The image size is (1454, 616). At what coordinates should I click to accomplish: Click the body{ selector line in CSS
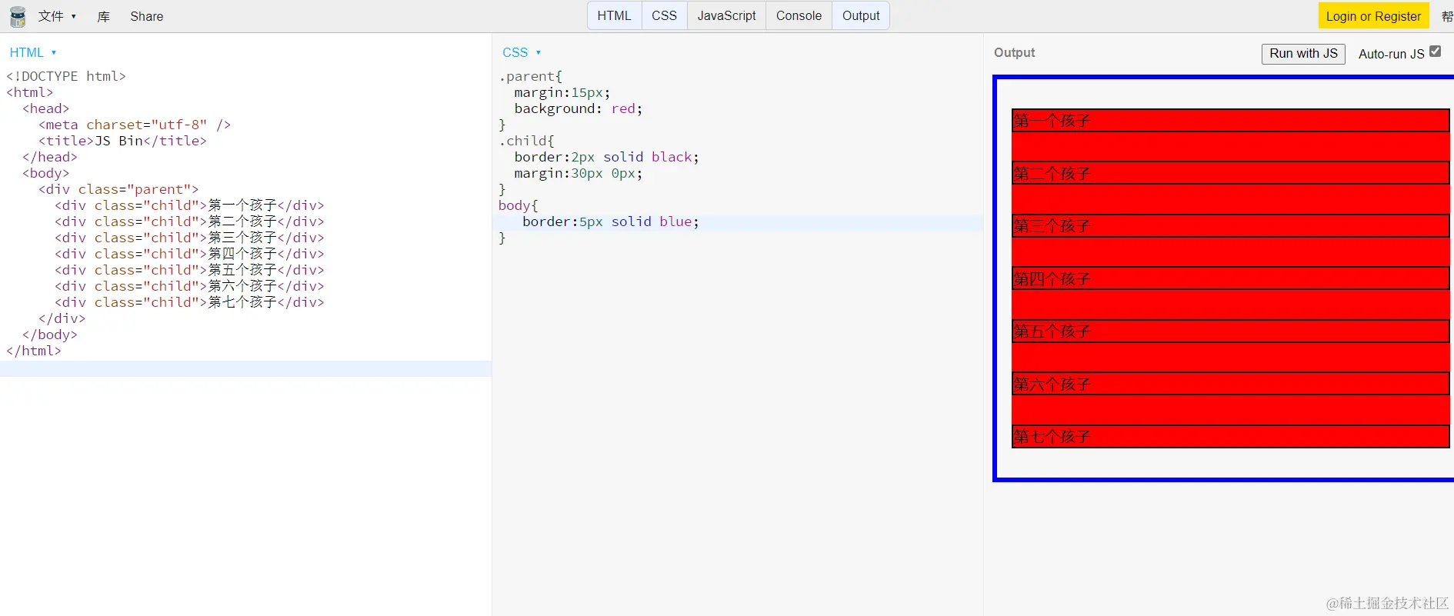[519, 205]
